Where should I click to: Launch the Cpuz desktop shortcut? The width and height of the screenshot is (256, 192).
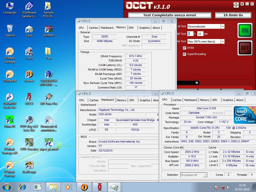click(29, 31)
